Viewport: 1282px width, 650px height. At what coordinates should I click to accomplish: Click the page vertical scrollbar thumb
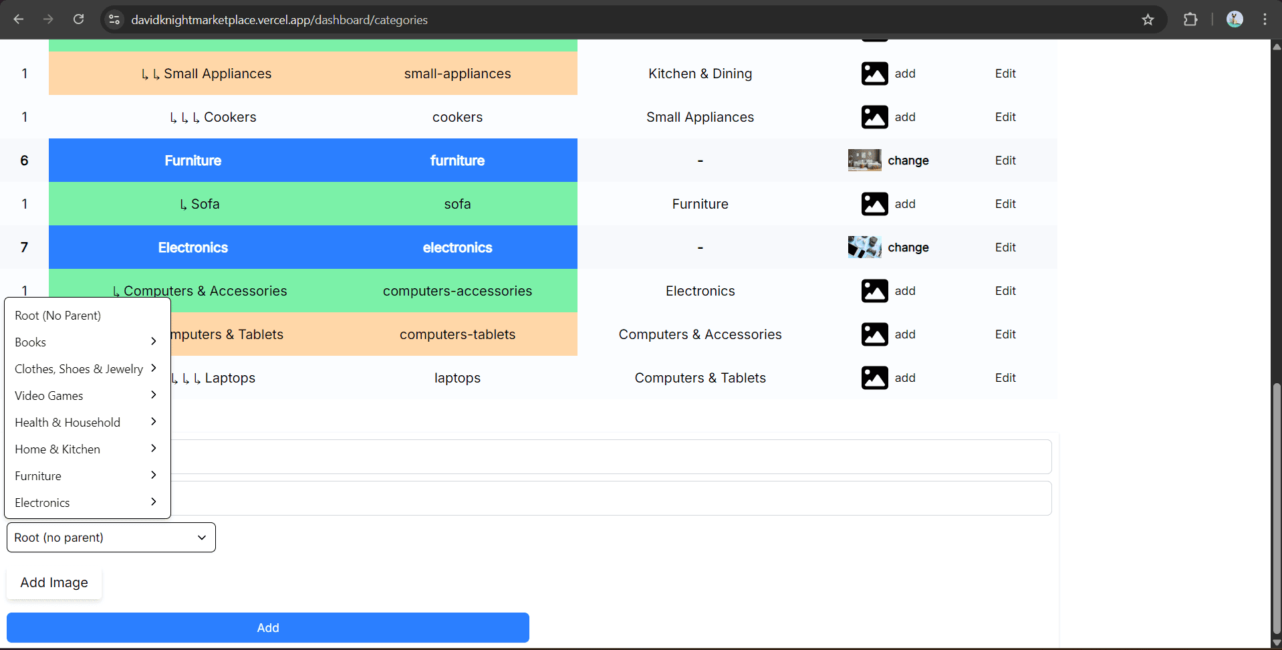(x=1276, y=508)
